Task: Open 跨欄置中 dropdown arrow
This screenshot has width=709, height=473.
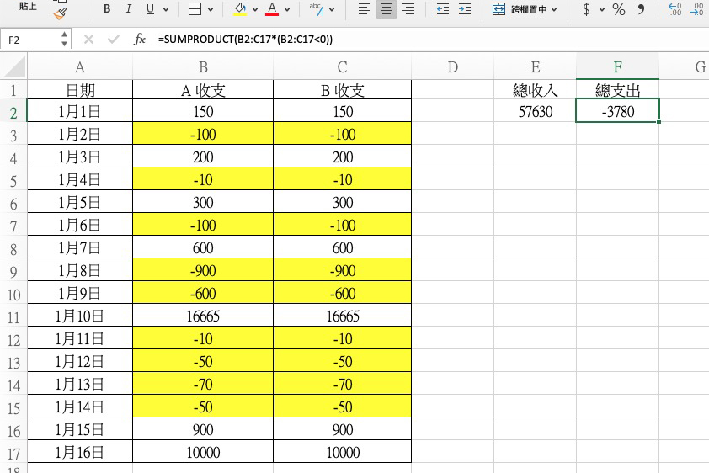Action: pyautogui.click(x=554, y=9)
